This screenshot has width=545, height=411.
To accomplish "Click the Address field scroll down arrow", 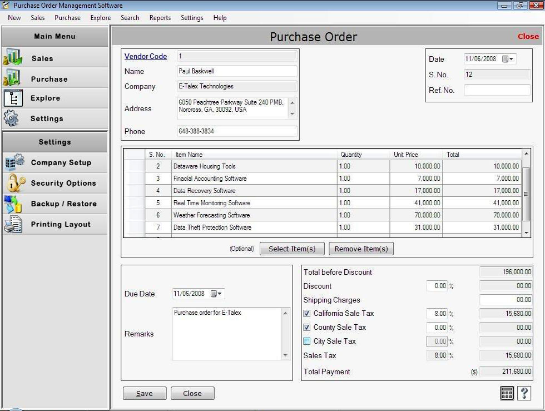I will click(293, 114).
